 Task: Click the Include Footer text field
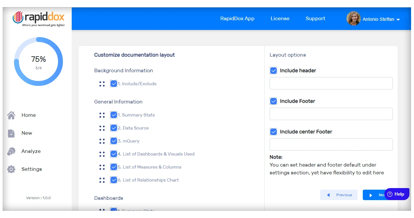click(x=331, y=114)
